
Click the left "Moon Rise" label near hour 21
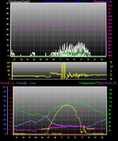tap(19, 134)
